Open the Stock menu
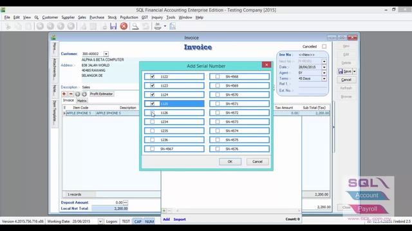Screen dimensions: 412x231 [112, 17]
